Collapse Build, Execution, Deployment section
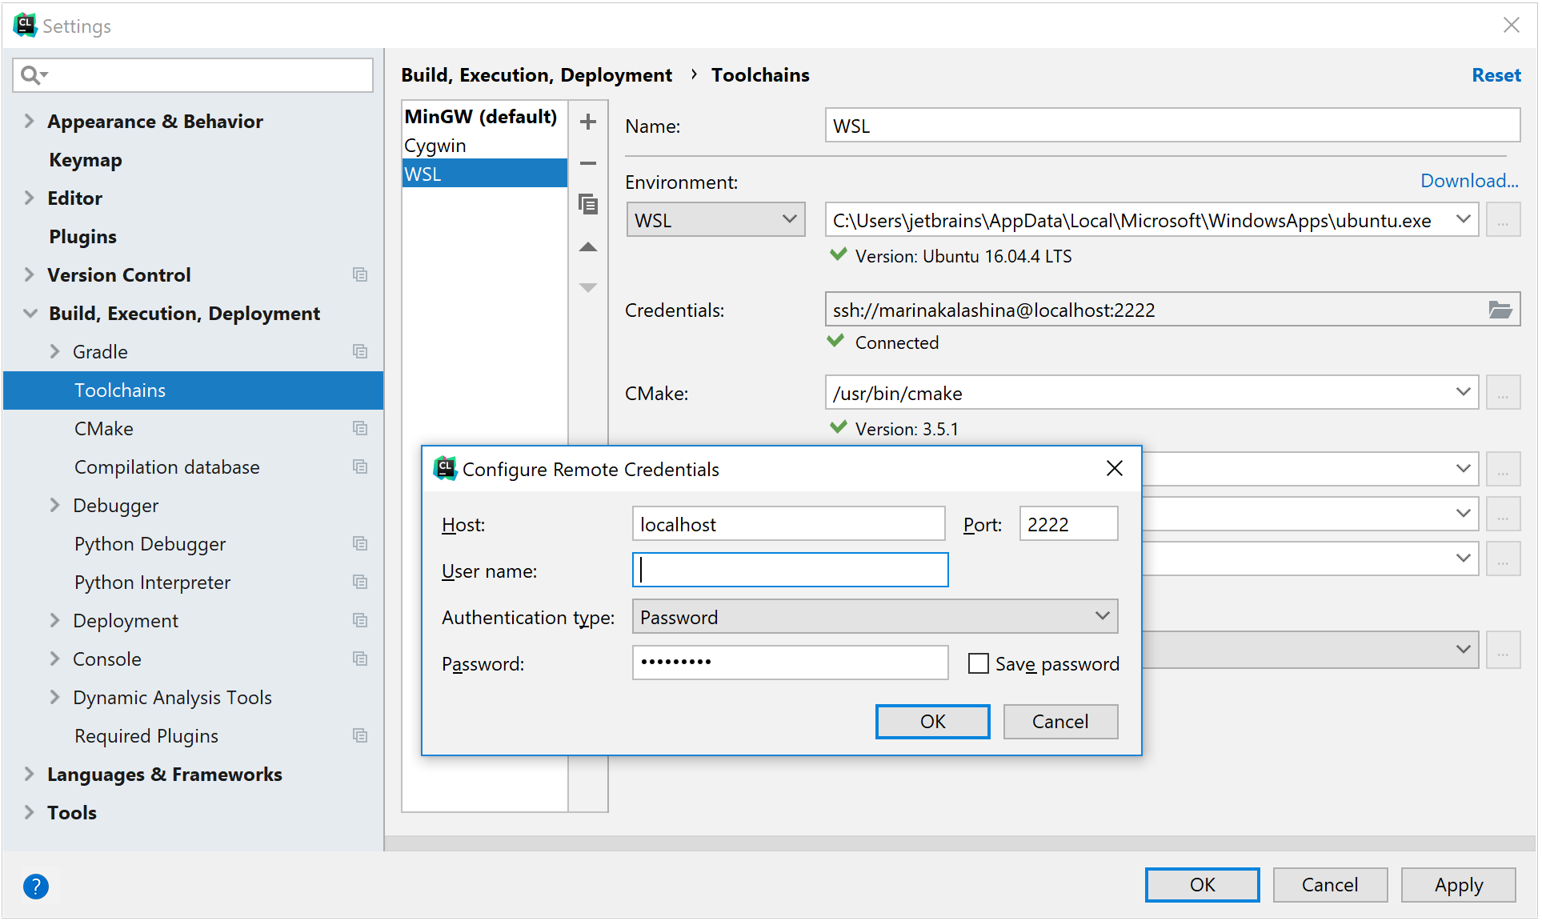Viewport: 1542px width, 921px height. click(x=30, y=313)
